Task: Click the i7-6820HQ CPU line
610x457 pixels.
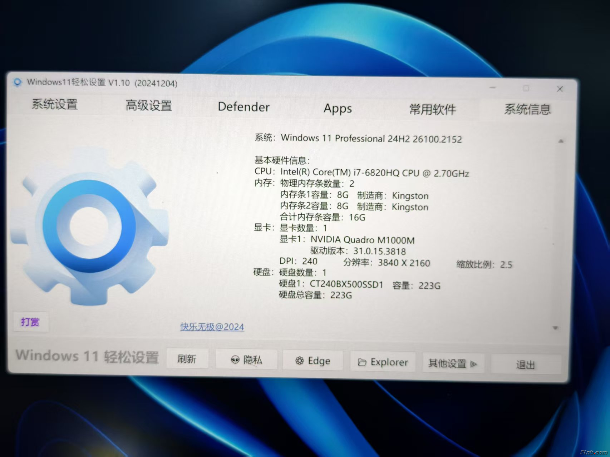Action: pyautogui.click(x=361, y=173)
